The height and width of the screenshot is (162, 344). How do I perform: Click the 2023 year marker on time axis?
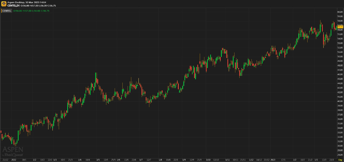coord(273,160)
